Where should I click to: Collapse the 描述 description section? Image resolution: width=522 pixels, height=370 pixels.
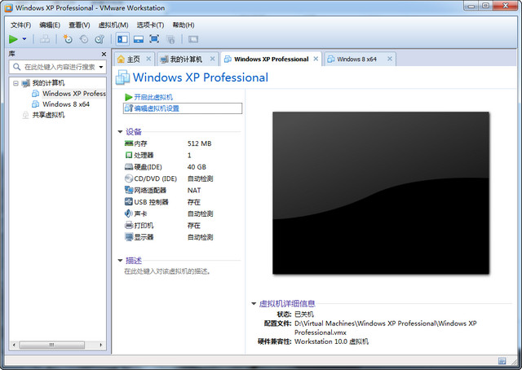click(x=121, y=261)
